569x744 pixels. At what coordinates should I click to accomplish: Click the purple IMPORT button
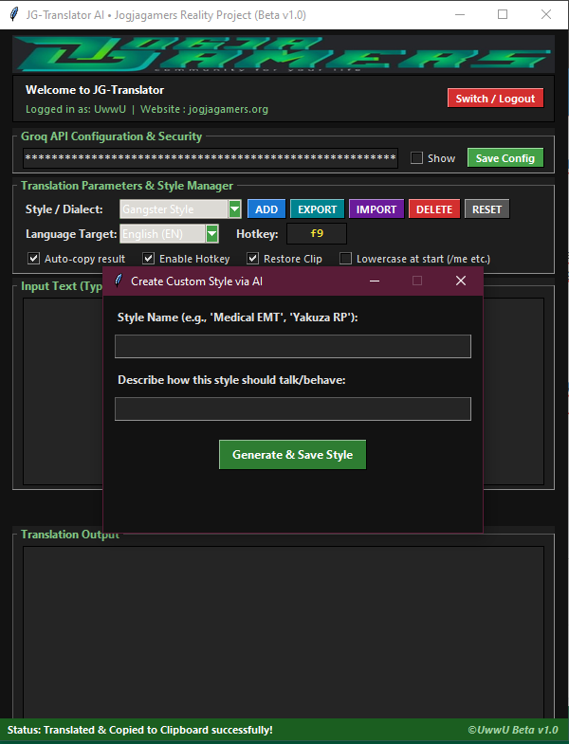click(376, 209)
